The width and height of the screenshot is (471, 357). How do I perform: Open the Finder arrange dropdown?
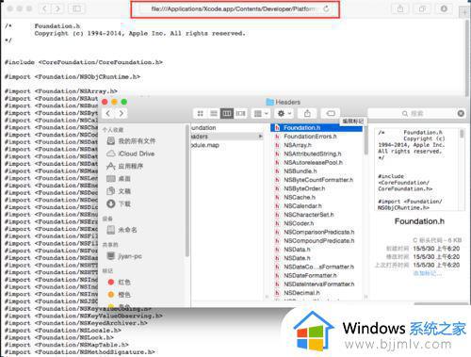coord(261,113)
